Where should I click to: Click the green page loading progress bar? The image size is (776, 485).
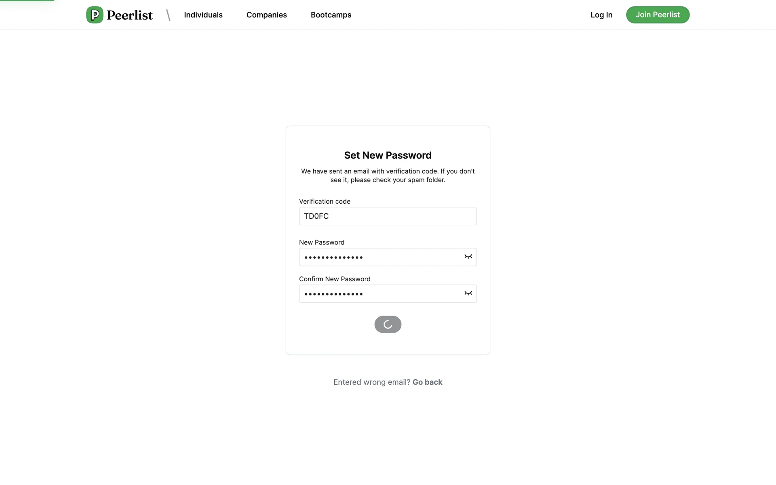tap(27, 0)
